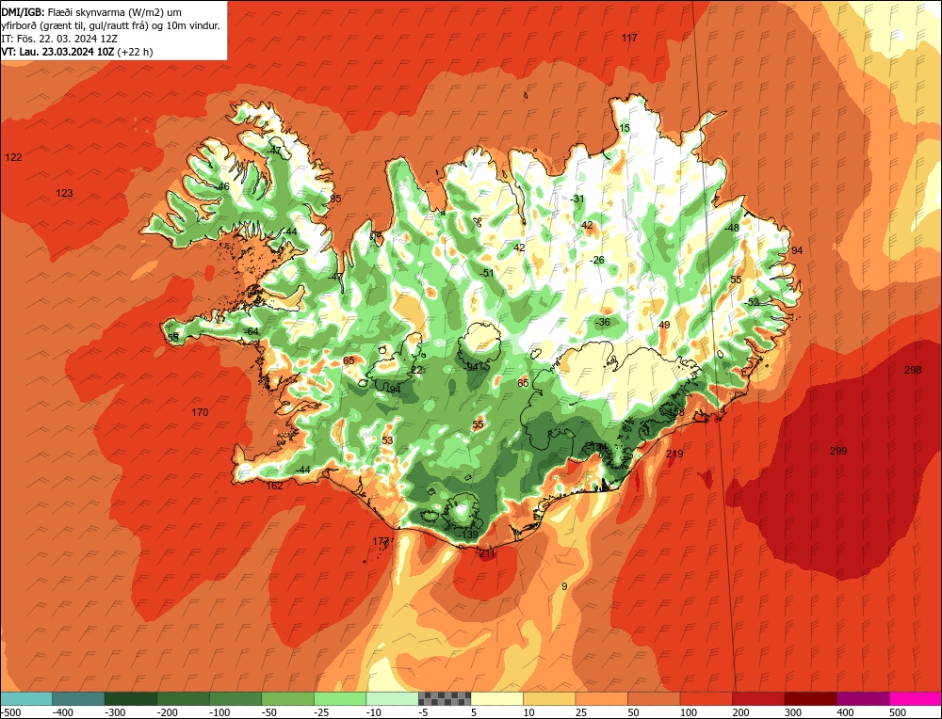
Task: Select the -100 to -50 green legend swatch
Action: 235,698
